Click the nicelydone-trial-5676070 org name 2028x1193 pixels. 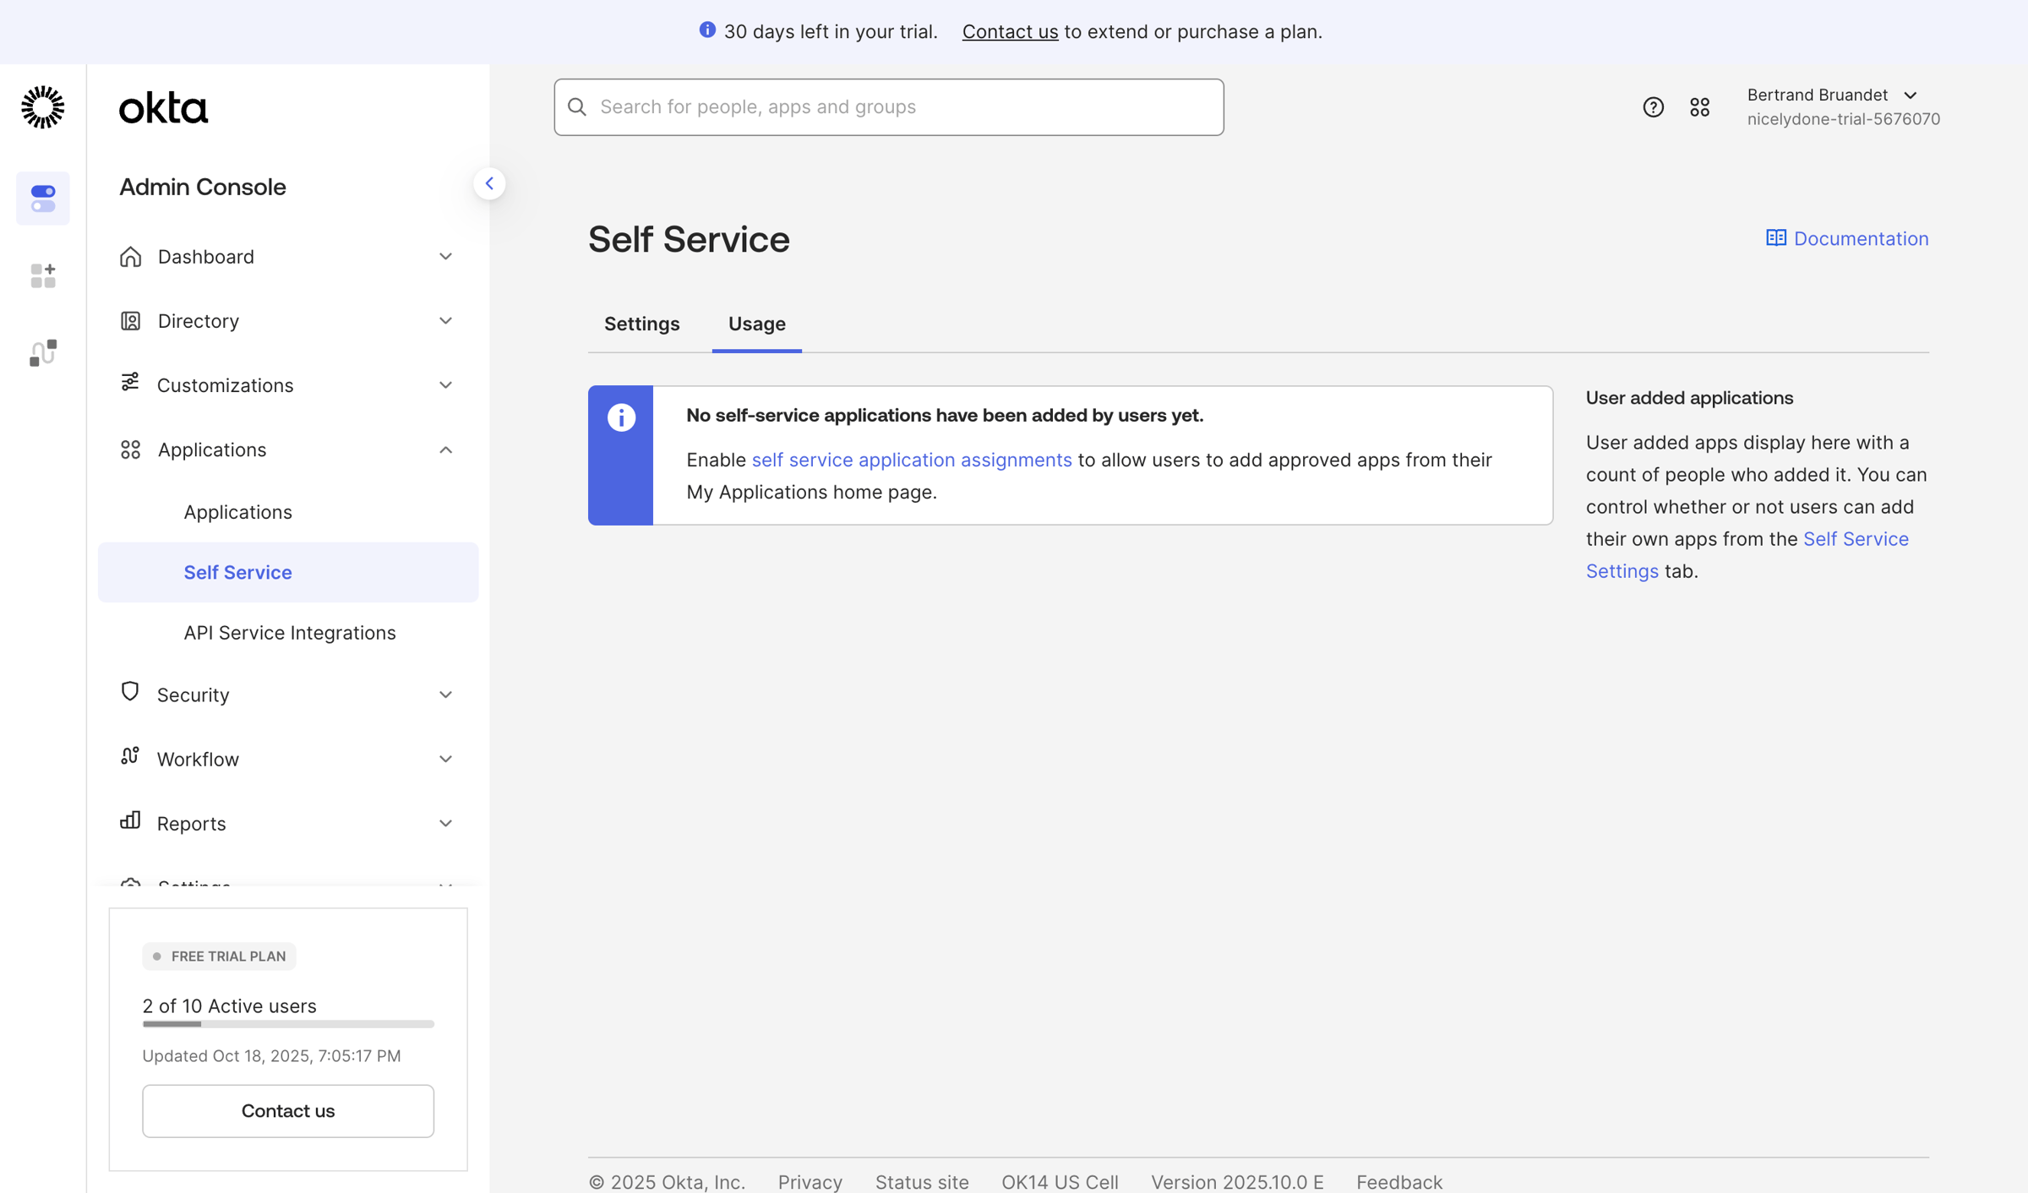click(x=1843, y=119)
